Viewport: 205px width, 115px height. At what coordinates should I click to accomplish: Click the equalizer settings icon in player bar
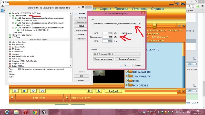point(90,91)
